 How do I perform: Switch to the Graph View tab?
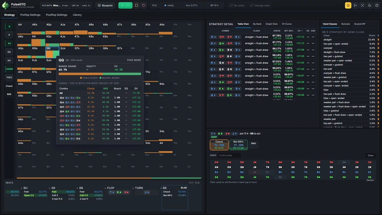tap(271, 24)
